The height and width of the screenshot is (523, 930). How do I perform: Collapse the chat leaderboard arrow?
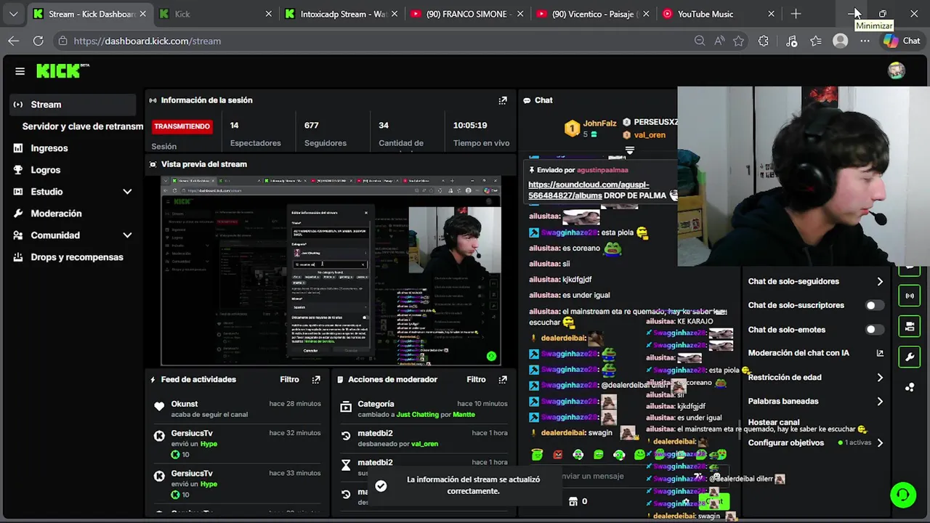tap(630, 150)
